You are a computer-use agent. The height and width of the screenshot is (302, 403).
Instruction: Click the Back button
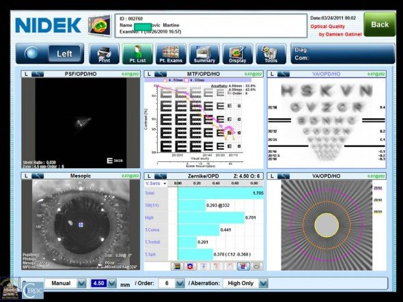pyautogui.click(x=380, y=25)
